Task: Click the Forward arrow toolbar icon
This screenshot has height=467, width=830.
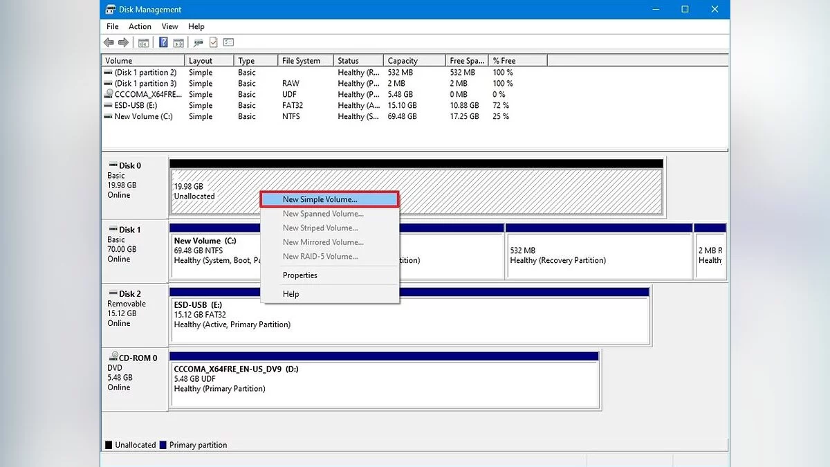Action: [124, 43]
